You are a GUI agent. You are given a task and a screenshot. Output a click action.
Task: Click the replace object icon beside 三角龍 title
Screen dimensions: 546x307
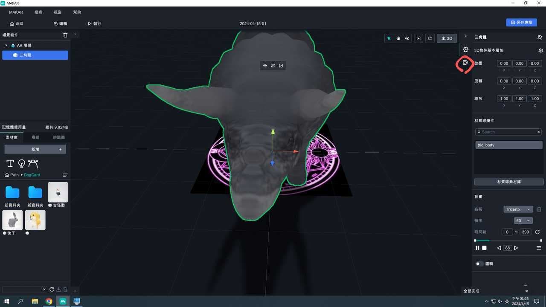540,37
